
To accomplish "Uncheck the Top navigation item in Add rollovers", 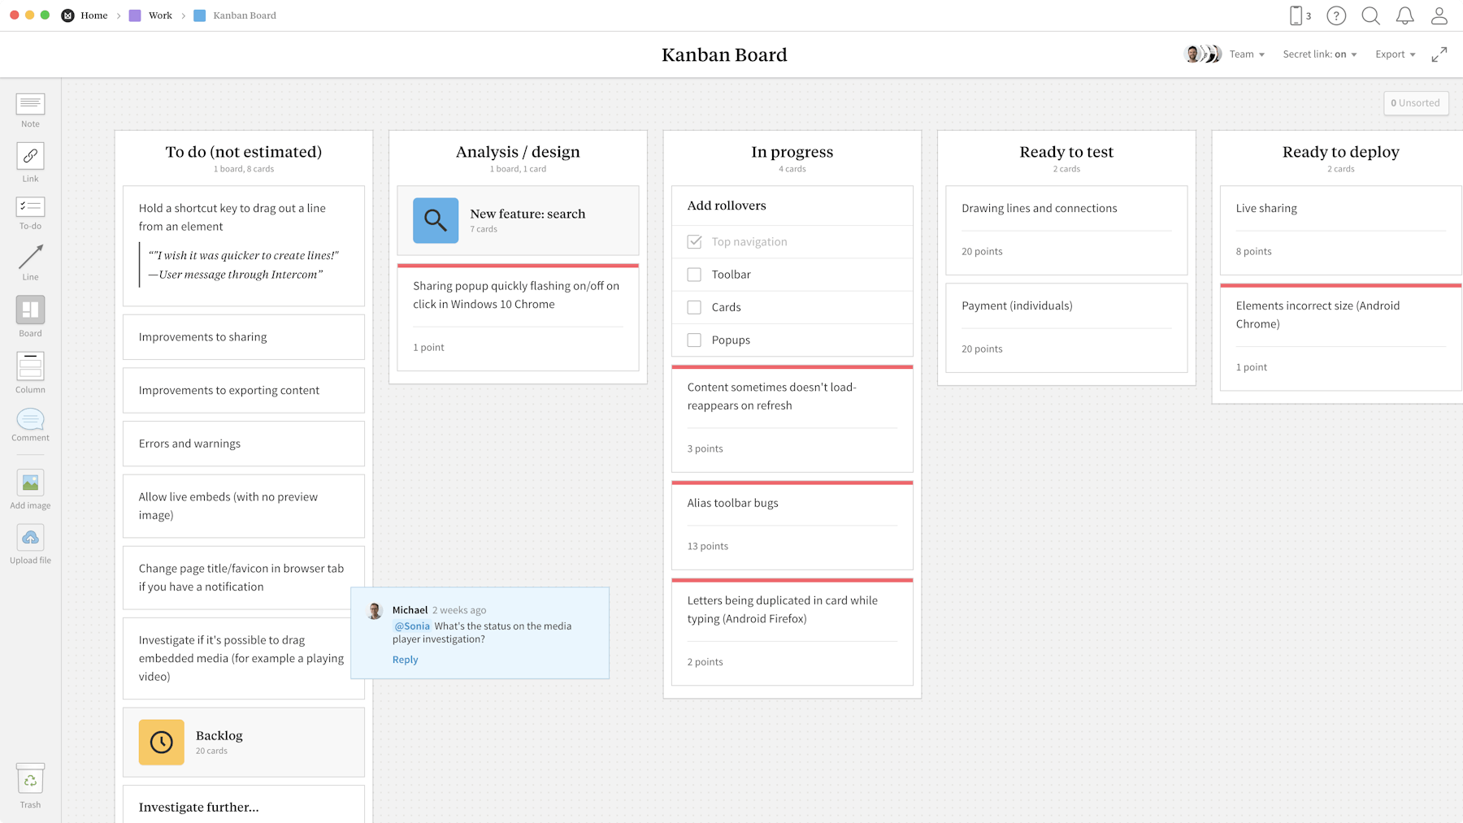I will coord(694,241).
